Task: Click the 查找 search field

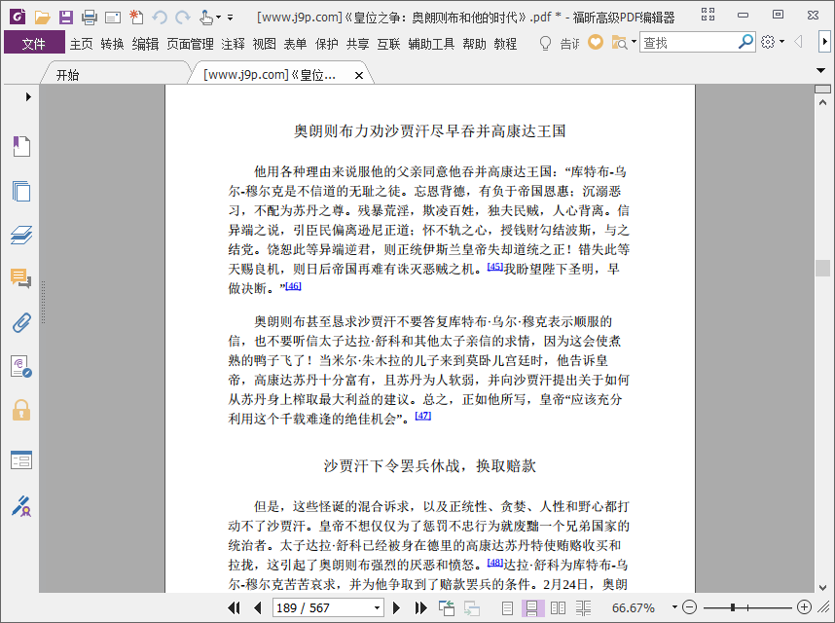Action: pyautogui.click(x=689, y=43)
